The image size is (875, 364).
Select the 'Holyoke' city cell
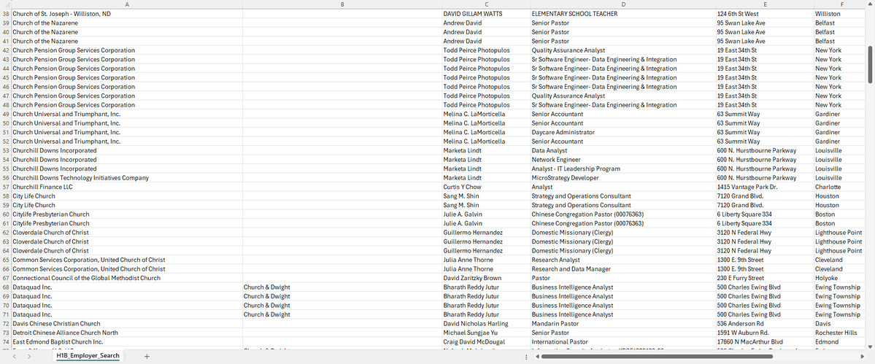(841, 278)
